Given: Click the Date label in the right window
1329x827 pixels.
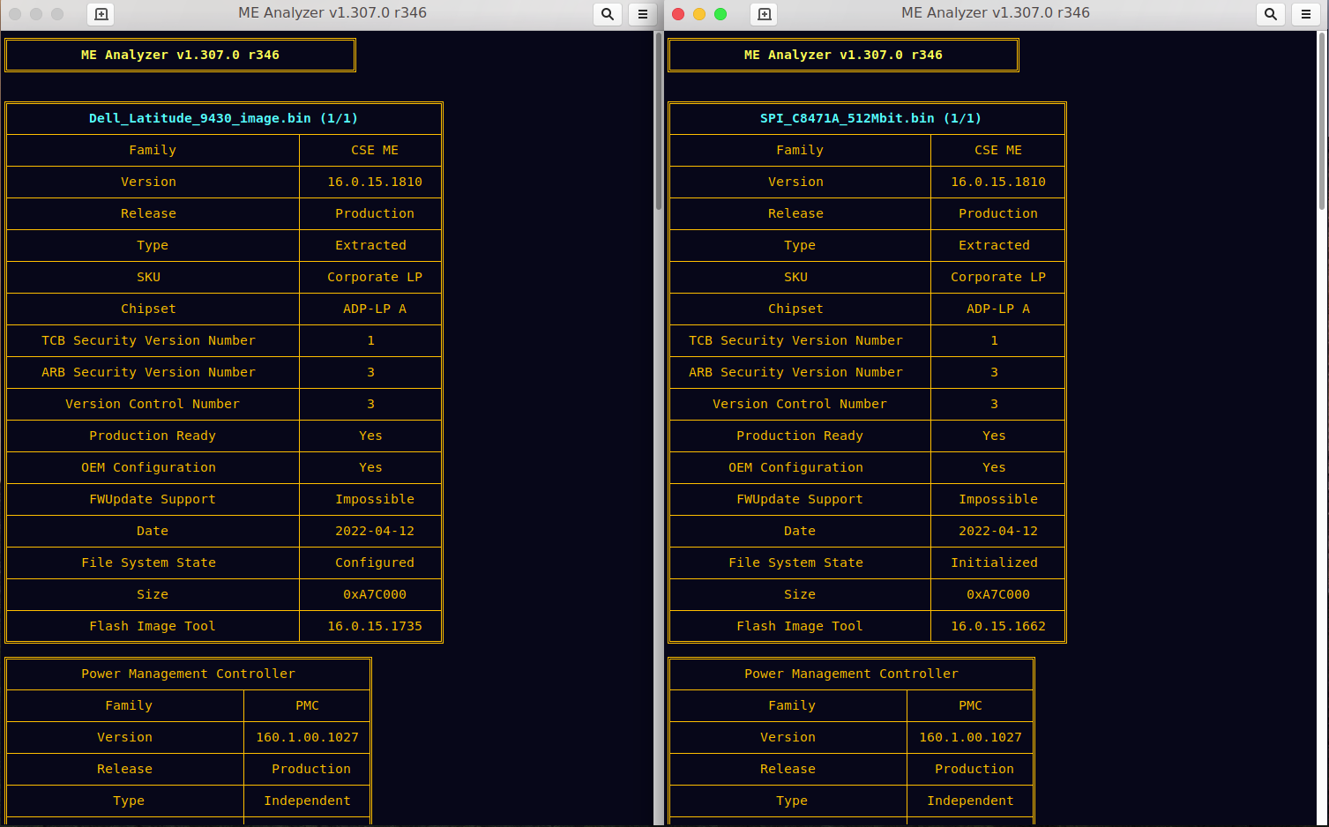Looking at the screenshot, I should point(800,531).
